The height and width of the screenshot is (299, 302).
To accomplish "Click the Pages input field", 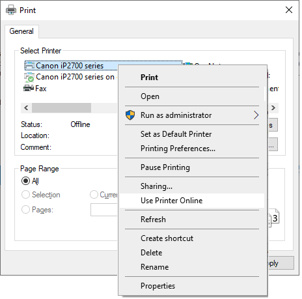I will click(x=104, y=210).
